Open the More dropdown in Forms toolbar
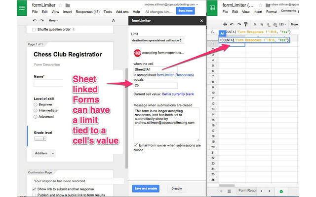 pos(53,21)
